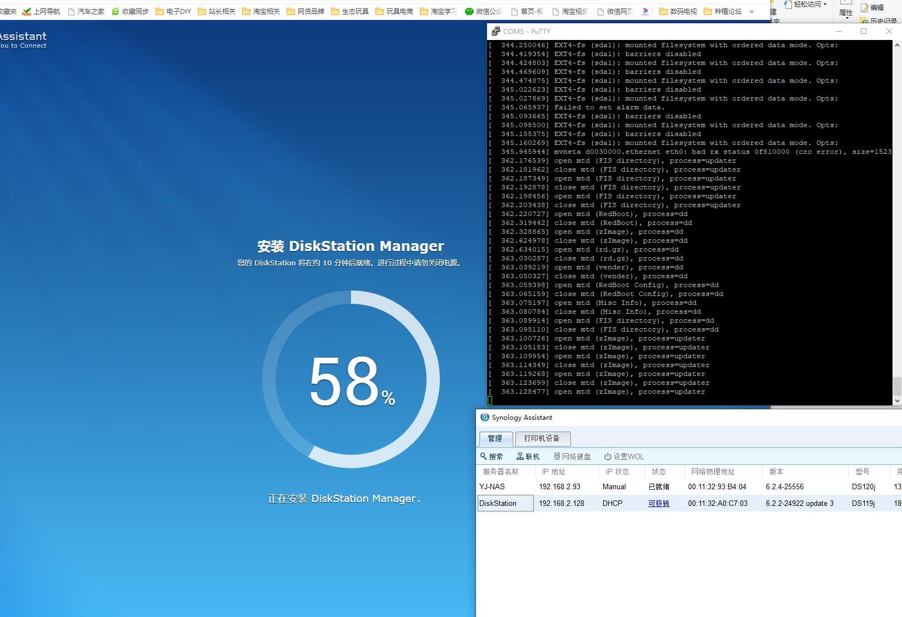Open the 上网导航 bookmark
902x617 pixels.
tap(41, 11)
